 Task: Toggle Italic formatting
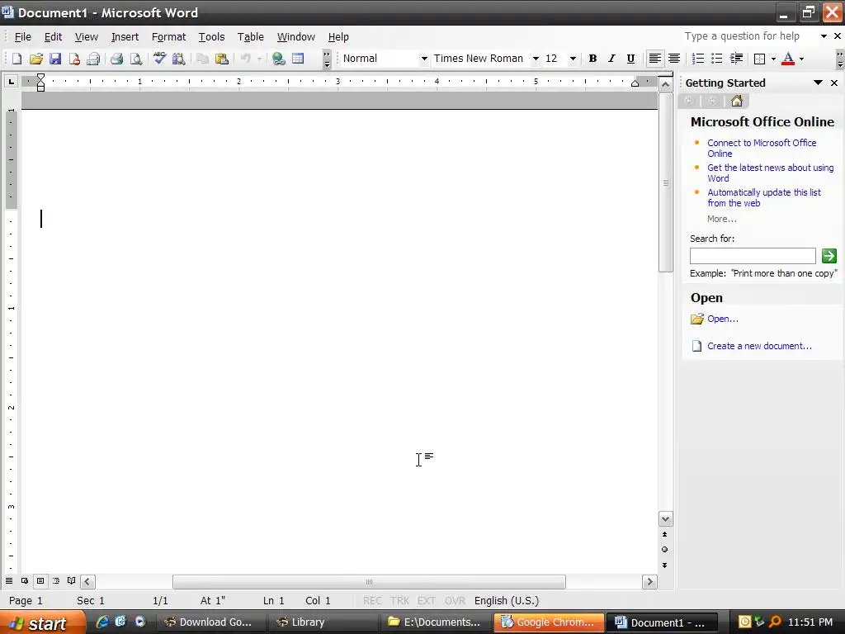611,59
